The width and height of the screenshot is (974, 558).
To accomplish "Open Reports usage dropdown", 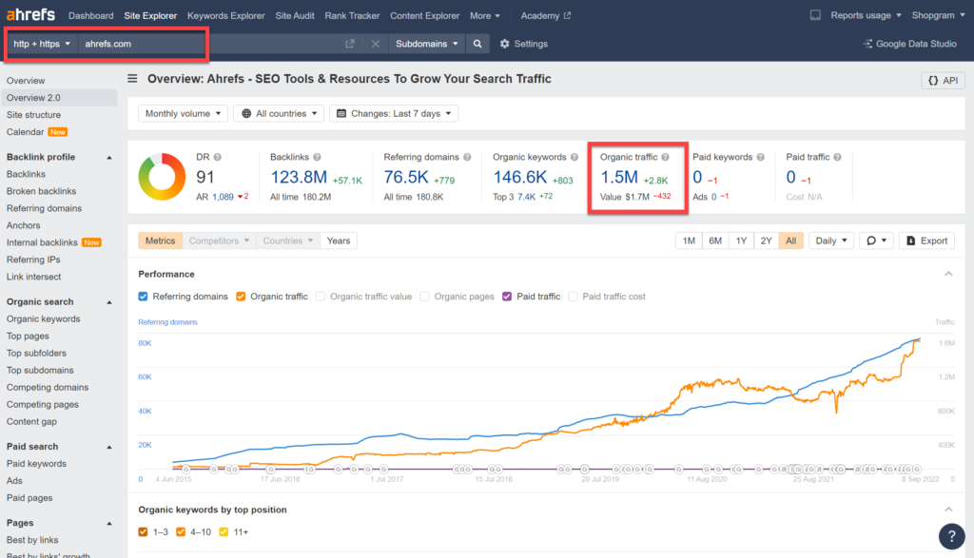I will tap(866, 15).
